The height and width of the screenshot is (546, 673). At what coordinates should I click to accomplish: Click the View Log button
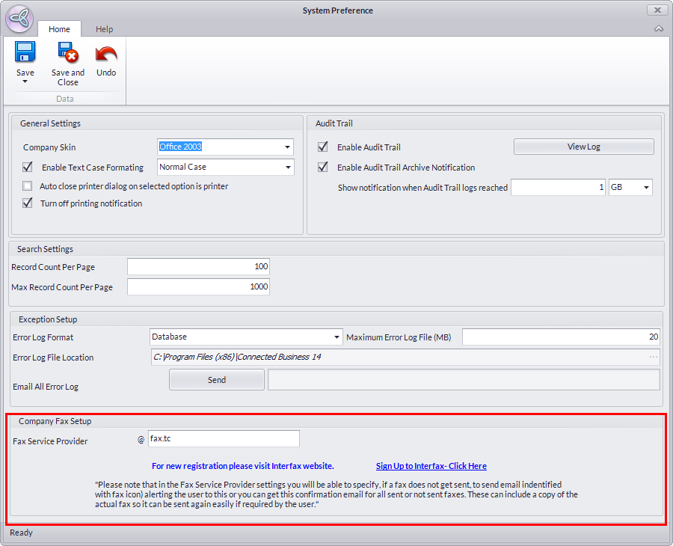[583, 147]
